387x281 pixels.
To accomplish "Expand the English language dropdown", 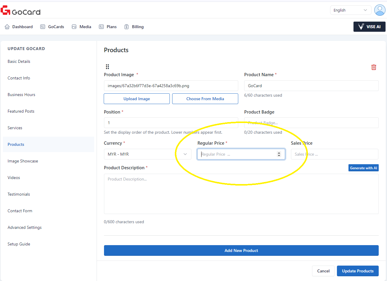I will pyautogui.click(x=351, y=10).
